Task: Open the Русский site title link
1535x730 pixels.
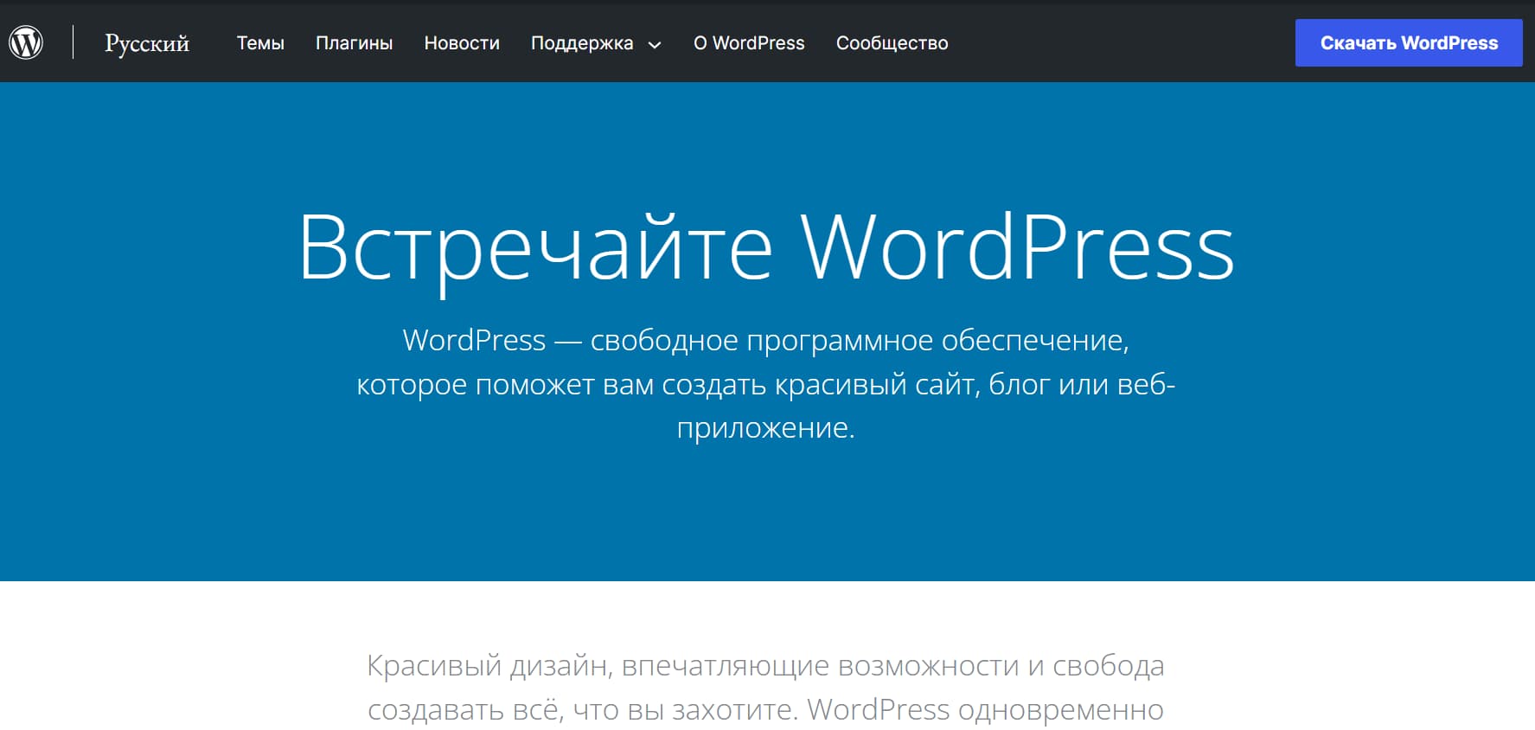Action: coord(147,43)
